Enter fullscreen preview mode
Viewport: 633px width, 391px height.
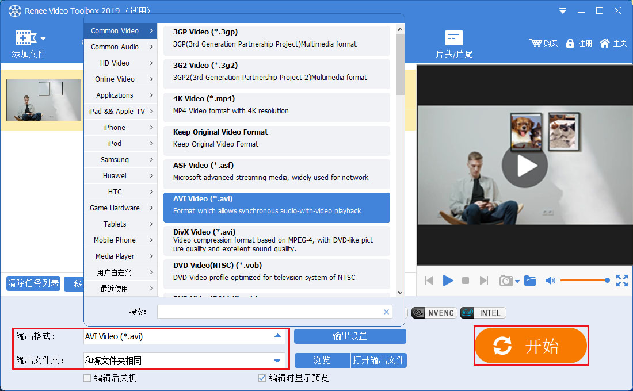point(621,281)
